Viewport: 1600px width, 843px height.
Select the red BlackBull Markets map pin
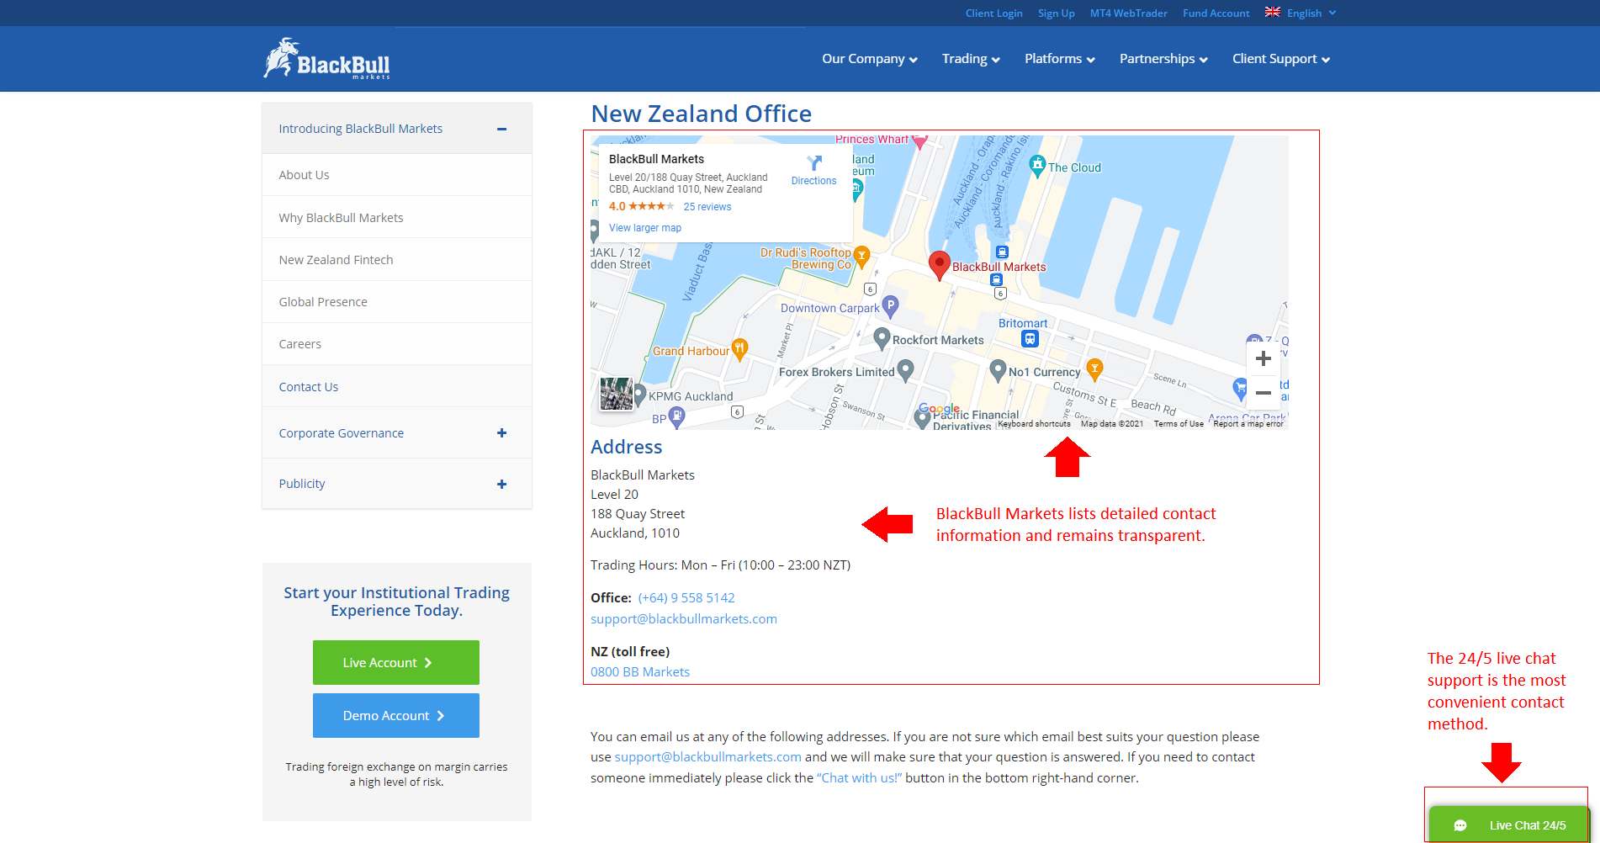940,265
